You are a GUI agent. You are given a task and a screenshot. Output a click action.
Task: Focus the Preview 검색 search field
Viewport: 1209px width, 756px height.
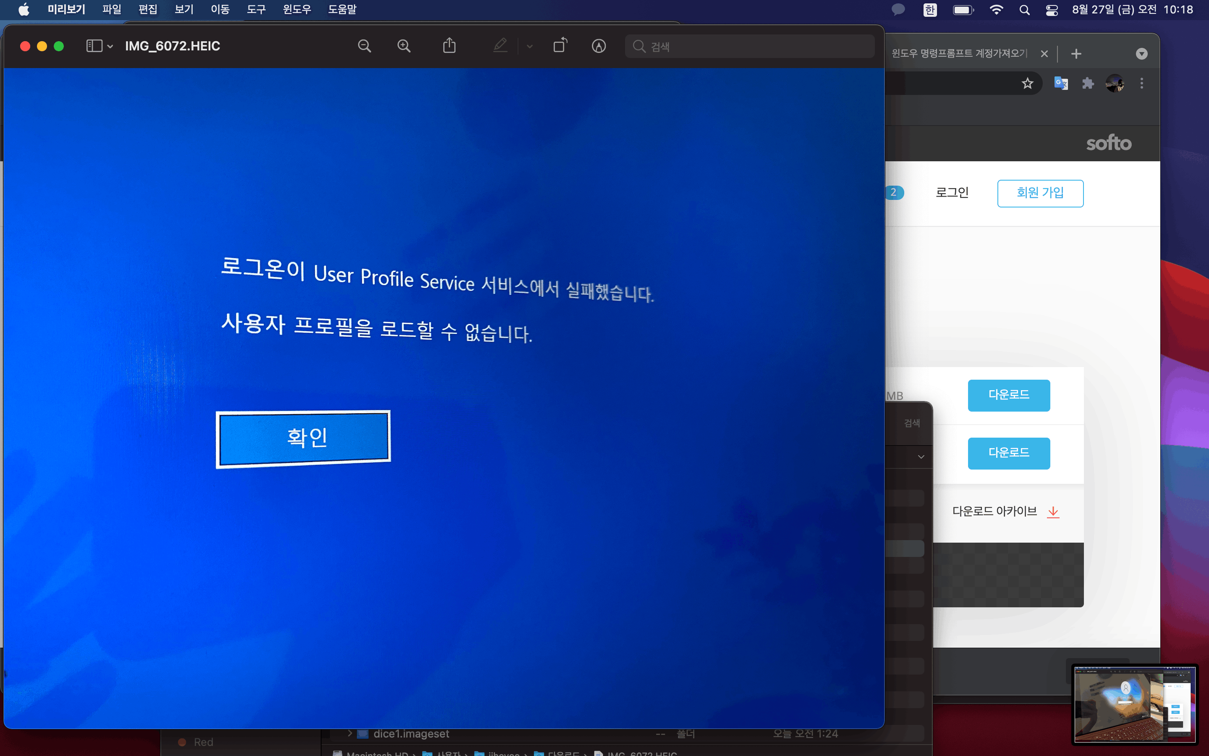[x=749, y=46]
